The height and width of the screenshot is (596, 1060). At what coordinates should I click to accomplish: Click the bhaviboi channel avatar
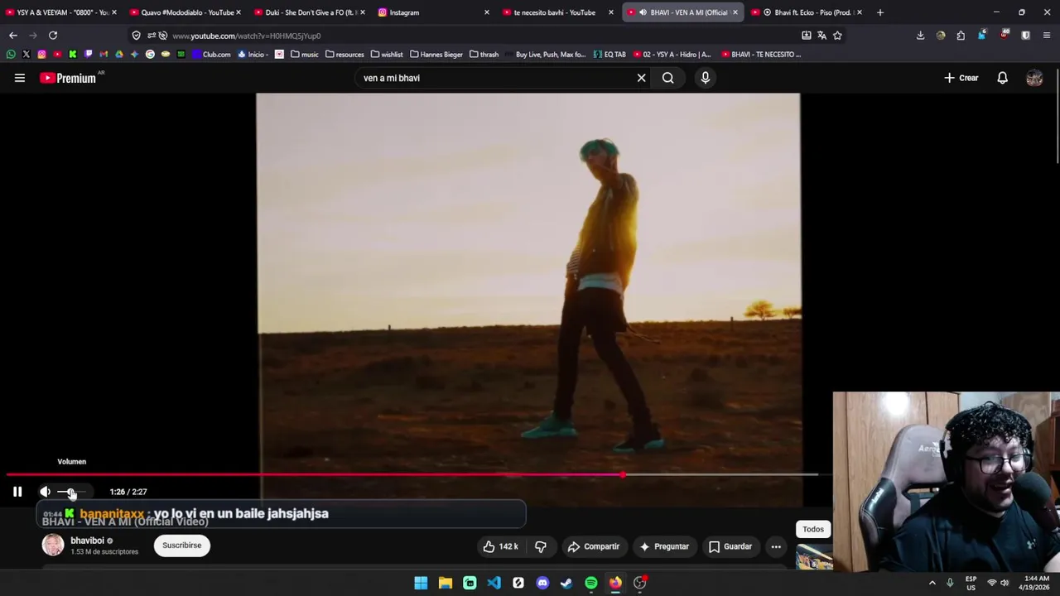[53, 545]
